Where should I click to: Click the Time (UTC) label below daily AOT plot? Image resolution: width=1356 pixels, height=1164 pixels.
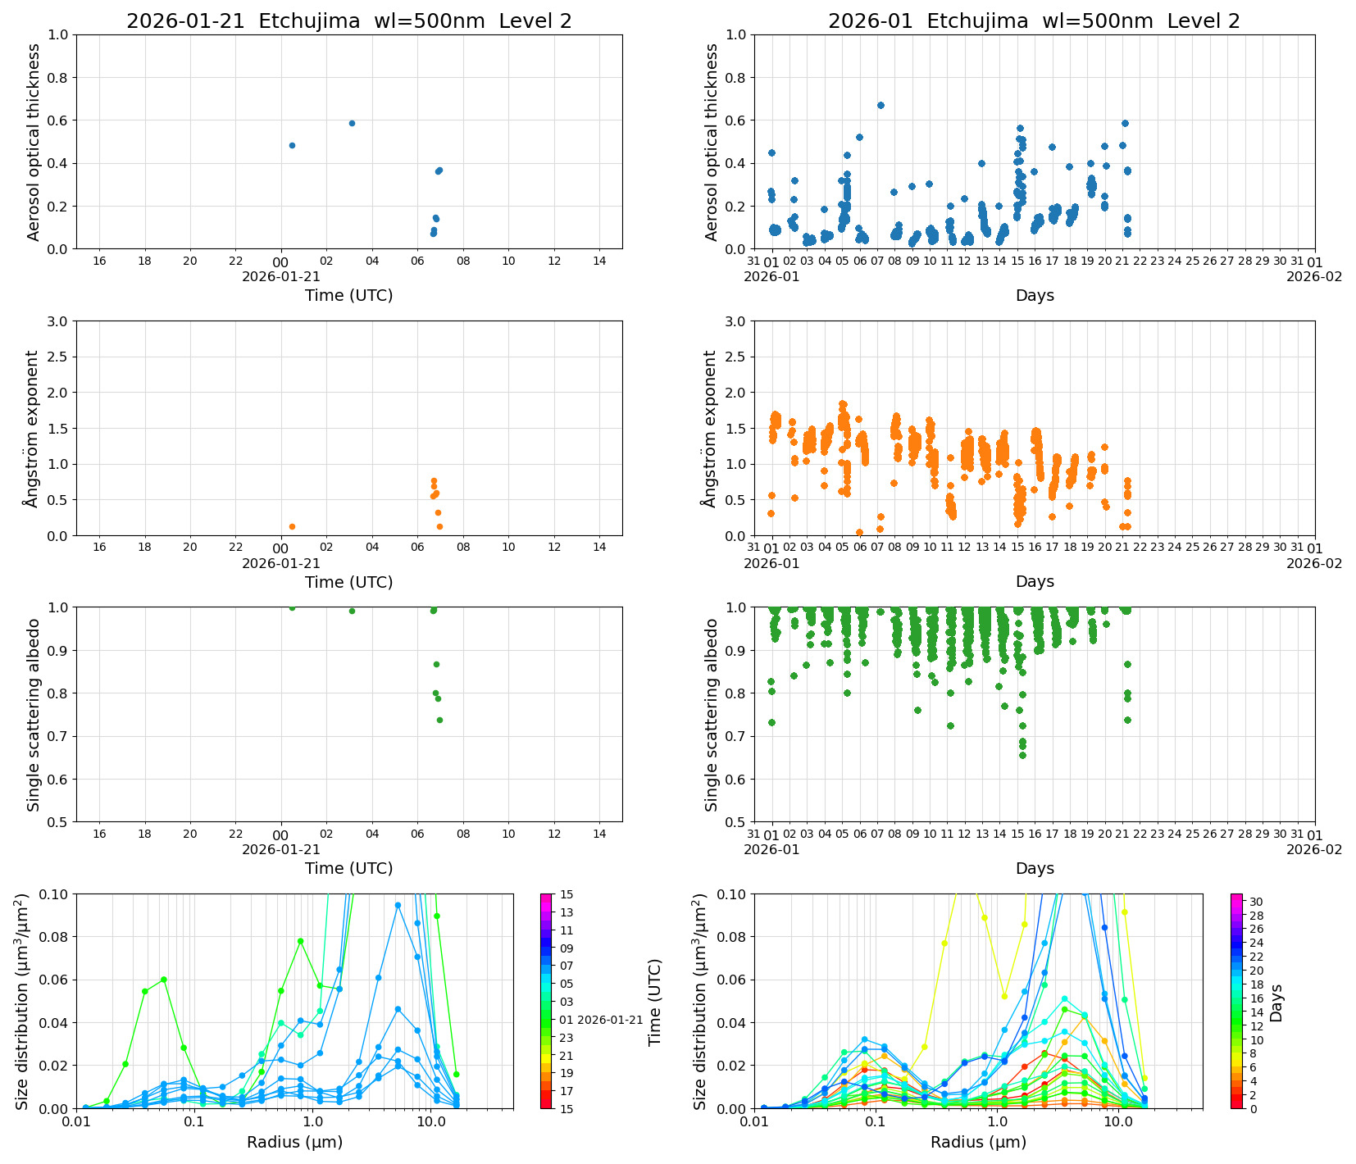pos(348,295)
